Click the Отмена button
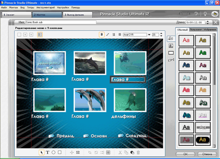The width and height of the screenshot is (220, 159). coord(207,154)
